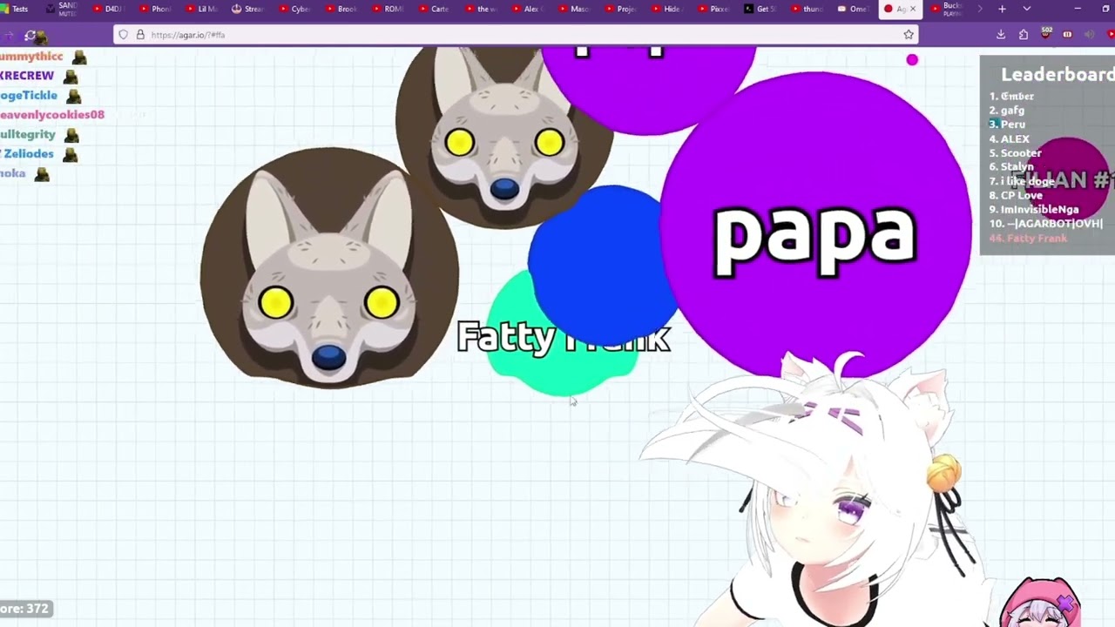Bookmark this page with the star icon
This screenshot has width=1115, height=627.
click(909, 35)
